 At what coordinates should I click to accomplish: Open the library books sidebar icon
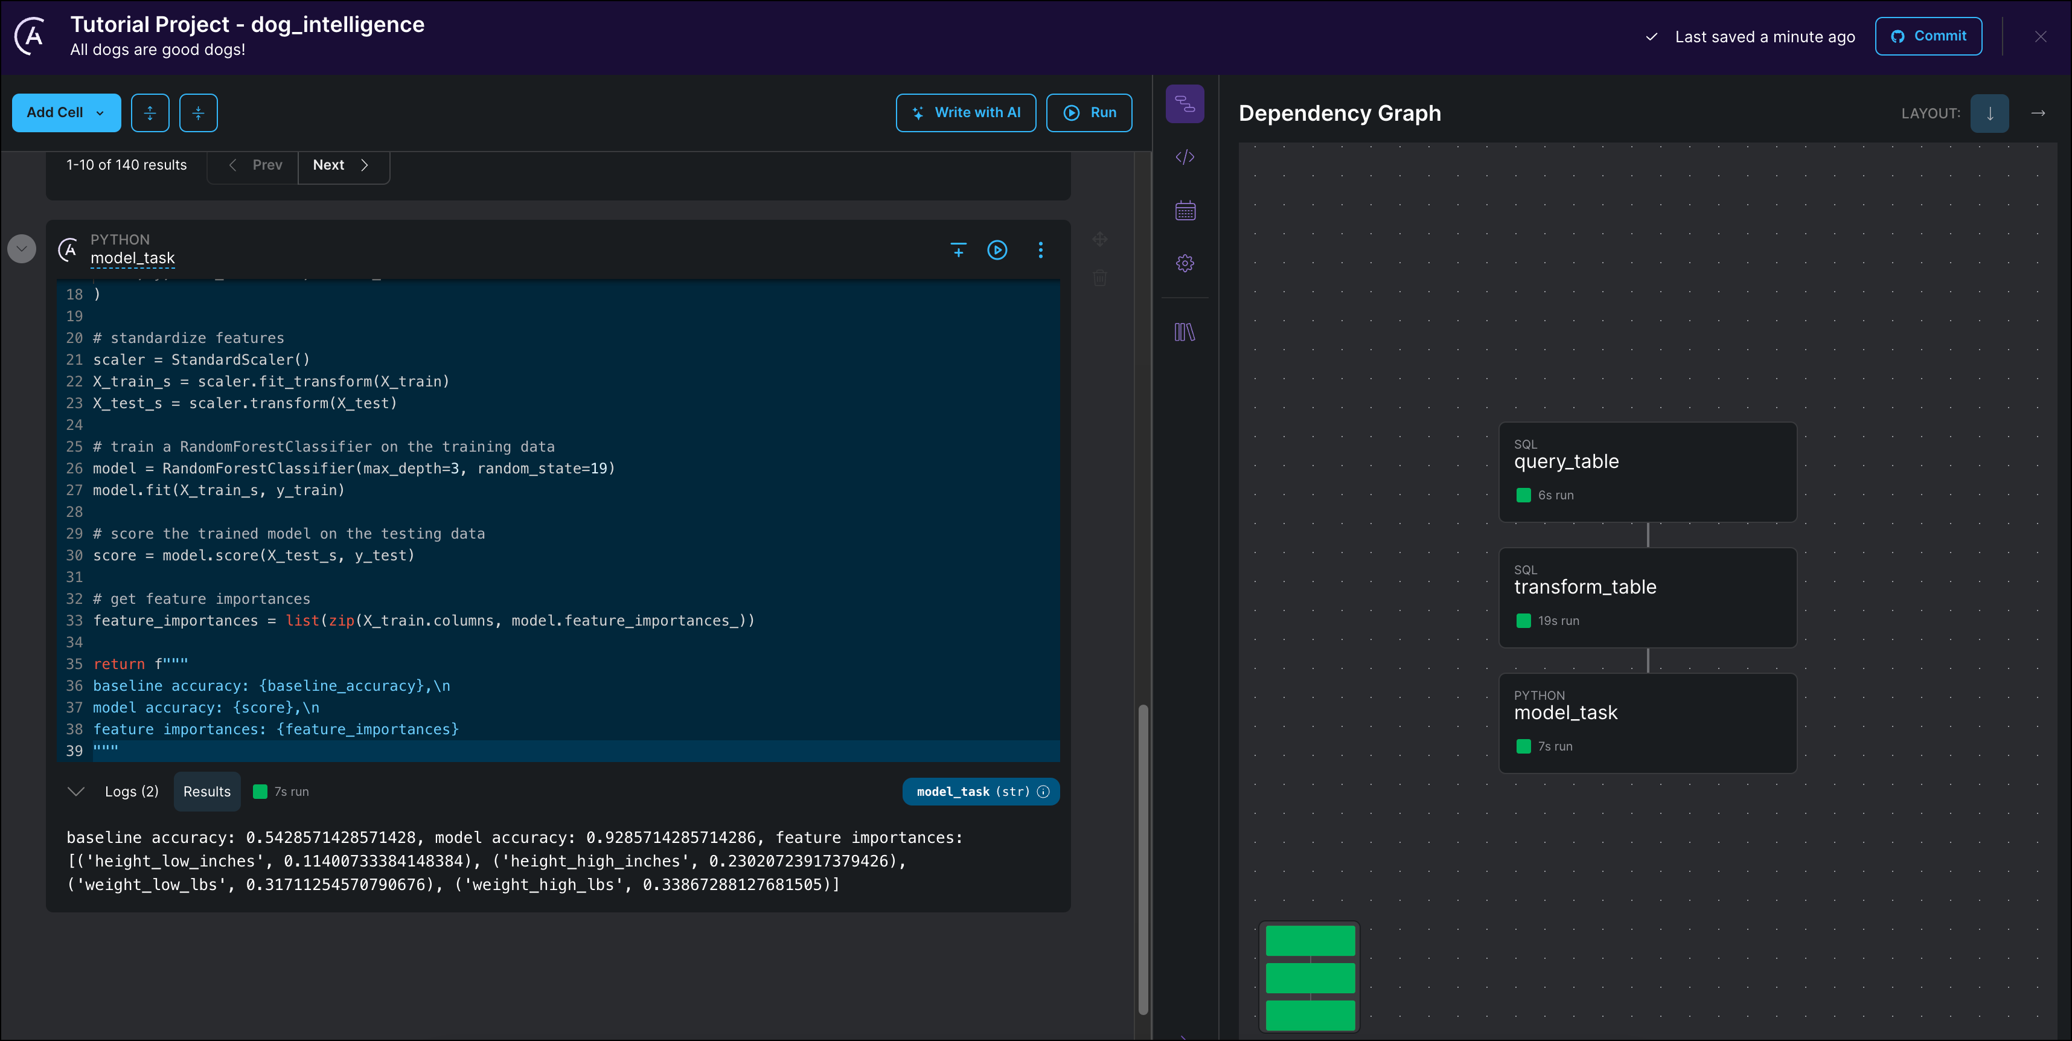(x=1185, y=332)
